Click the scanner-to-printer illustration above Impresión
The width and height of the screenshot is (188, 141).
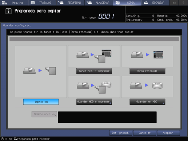point(41,72)
